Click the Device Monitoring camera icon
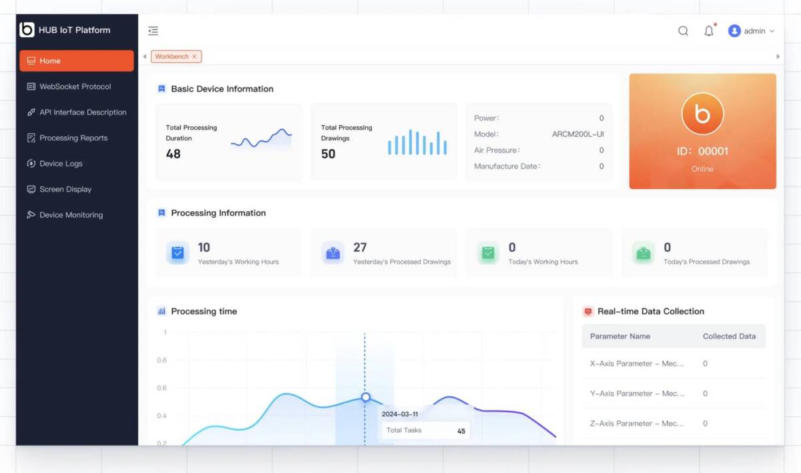 coord(31,215)
